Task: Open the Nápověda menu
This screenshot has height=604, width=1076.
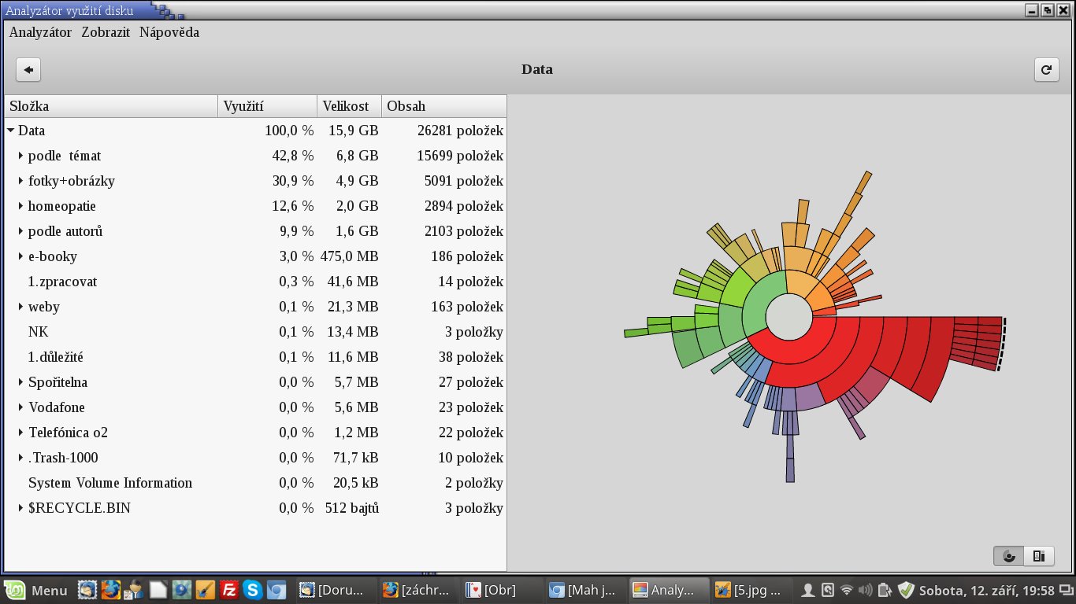Action: coord(169,32)
